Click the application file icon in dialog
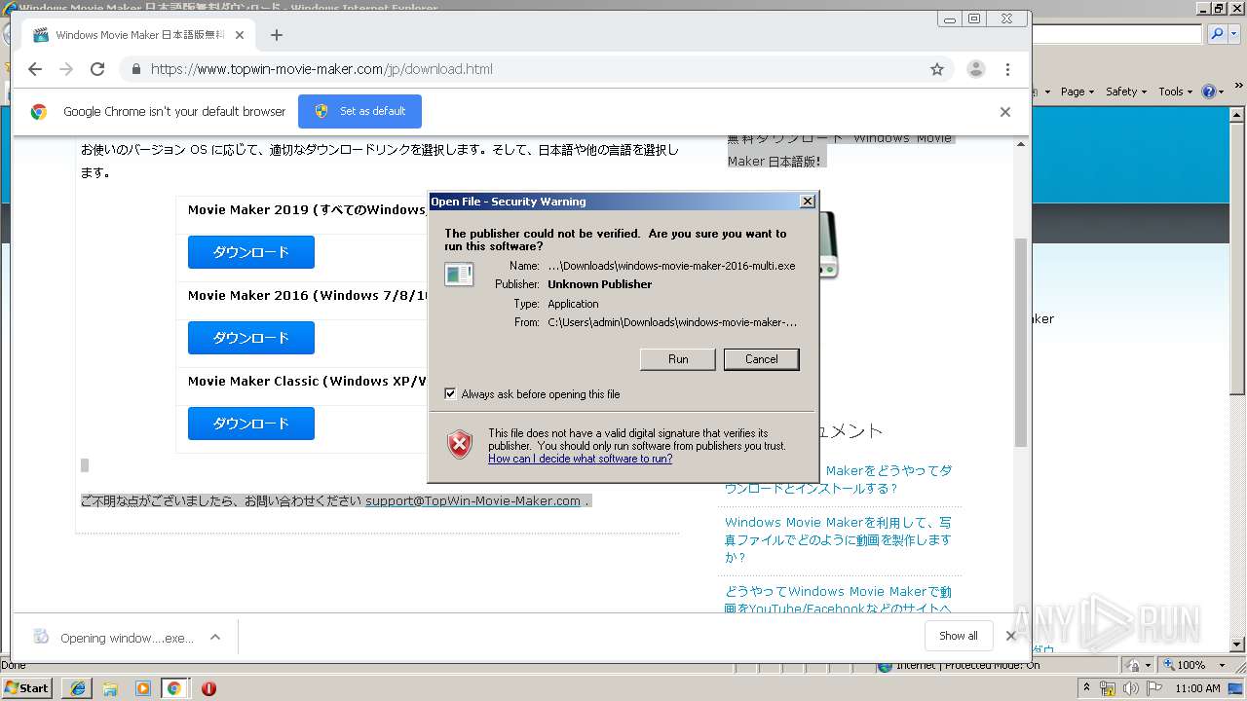This screenshot has width=1247, height=701. pyautogui.click(x=459, y=275)
